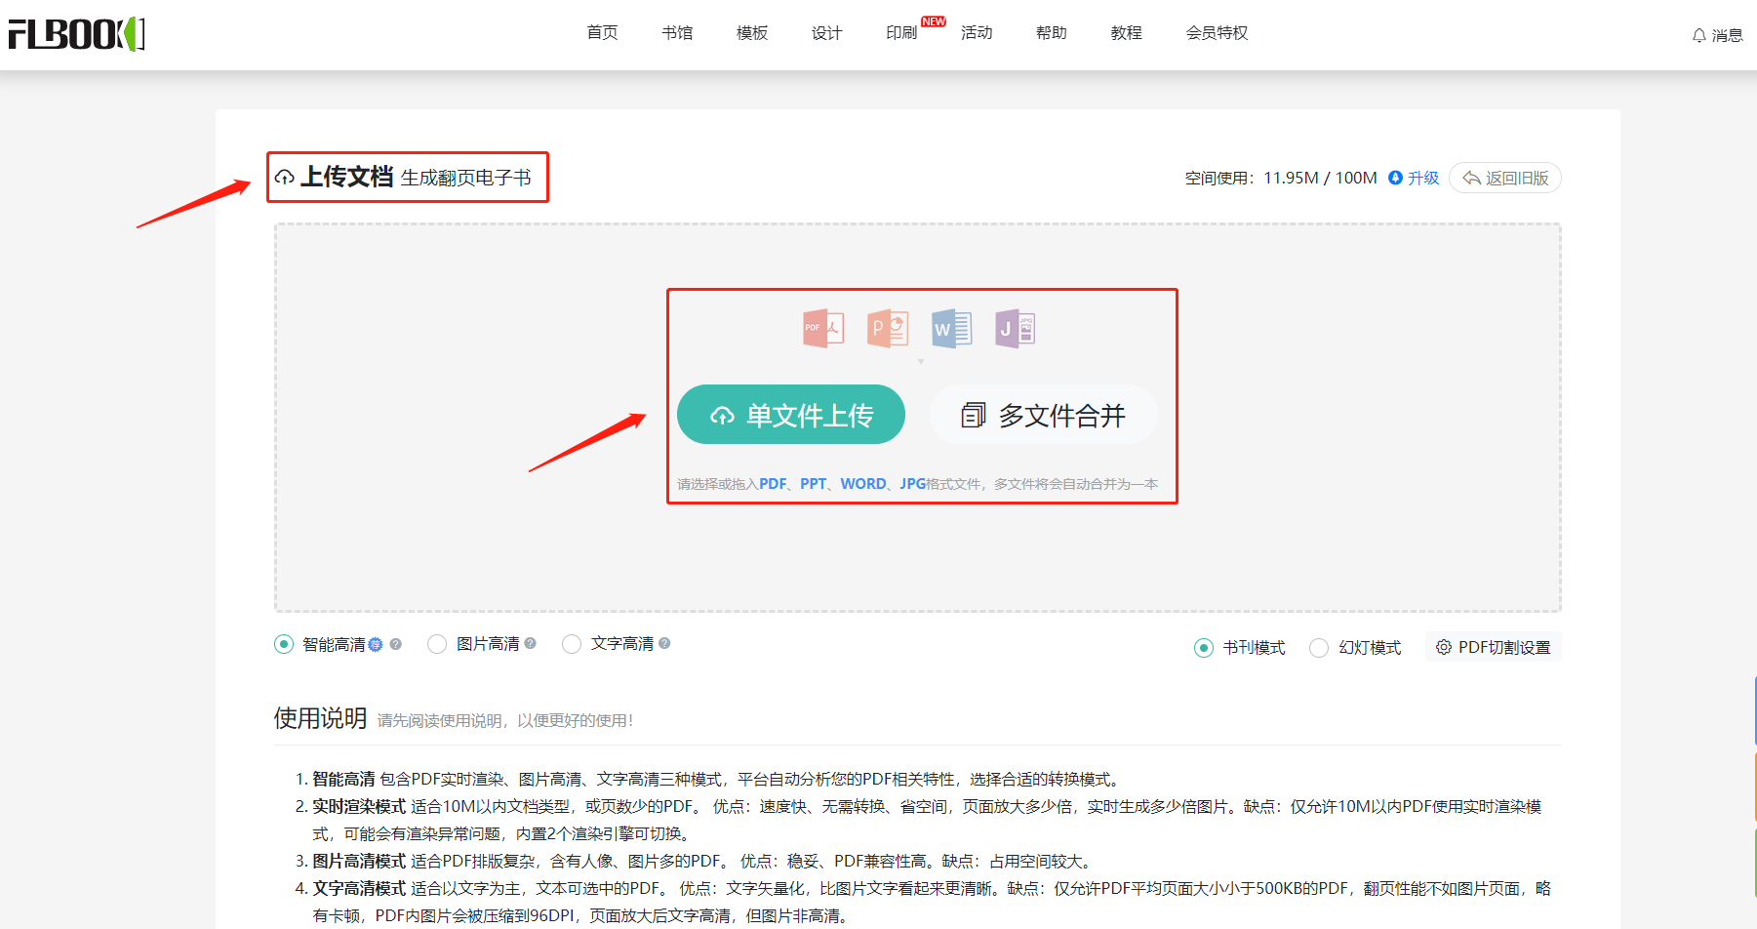Select the 书刊模式 radio option
Viewport: 1757px width, 929px height.
click(1204, 648)
